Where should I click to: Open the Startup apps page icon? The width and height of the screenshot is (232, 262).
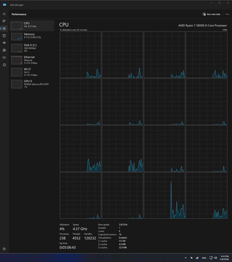(x=4, y=43)
